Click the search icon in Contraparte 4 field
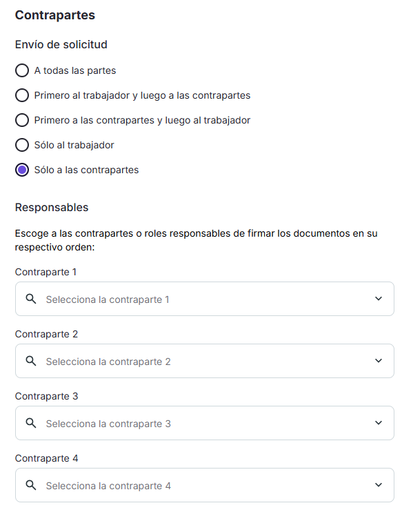Viewport: 402px width, 512px height. pos(31,485)
